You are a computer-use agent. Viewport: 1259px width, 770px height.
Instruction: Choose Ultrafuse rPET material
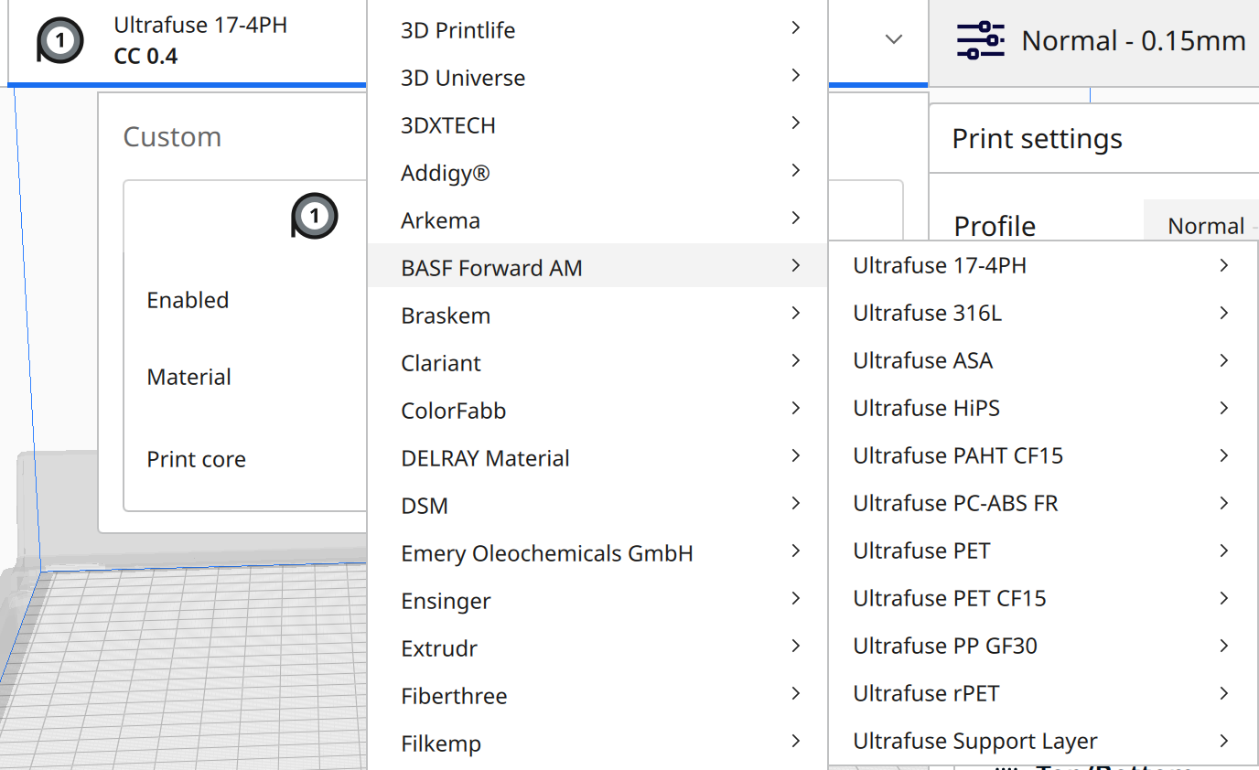point(1043,693)
